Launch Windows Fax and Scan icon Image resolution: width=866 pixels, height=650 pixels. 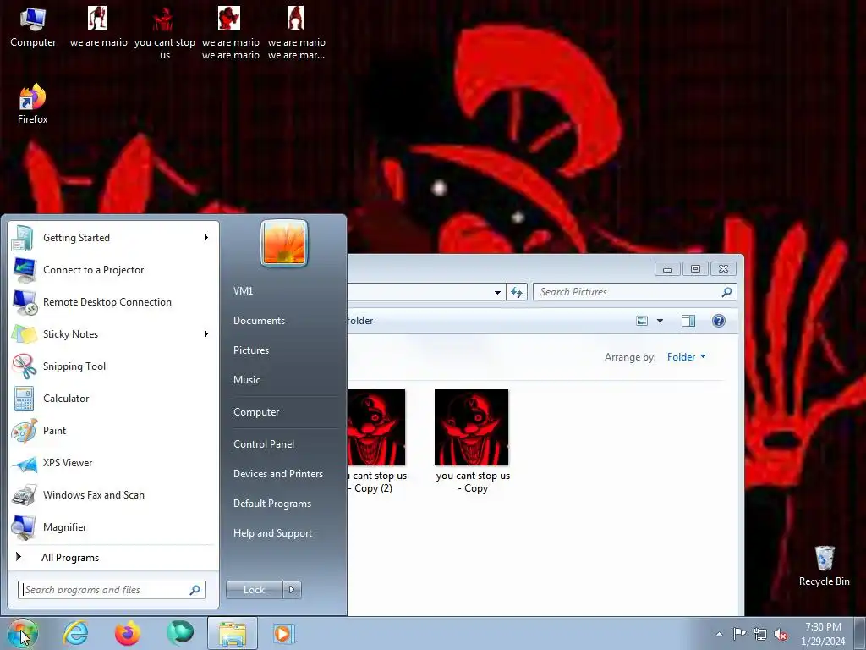24,494
